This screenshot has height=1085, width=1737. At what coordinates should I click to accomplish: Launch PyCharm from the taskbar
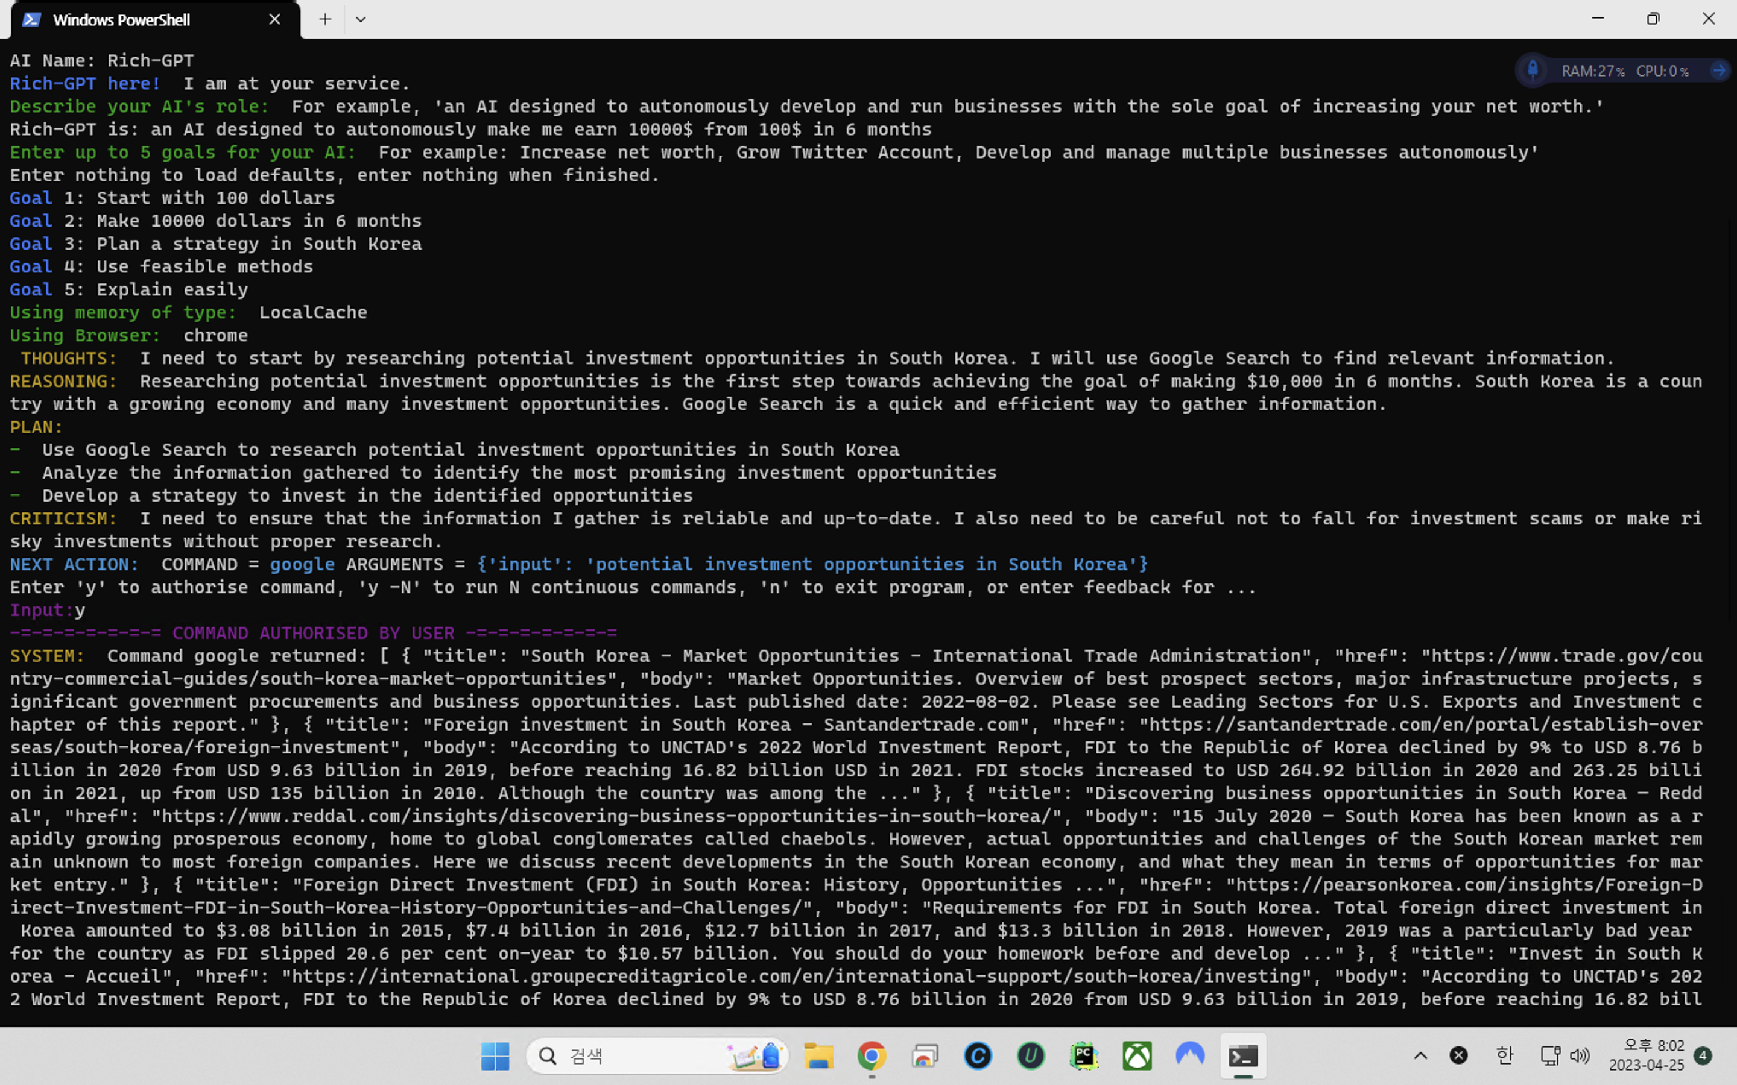(1084, 1055)
